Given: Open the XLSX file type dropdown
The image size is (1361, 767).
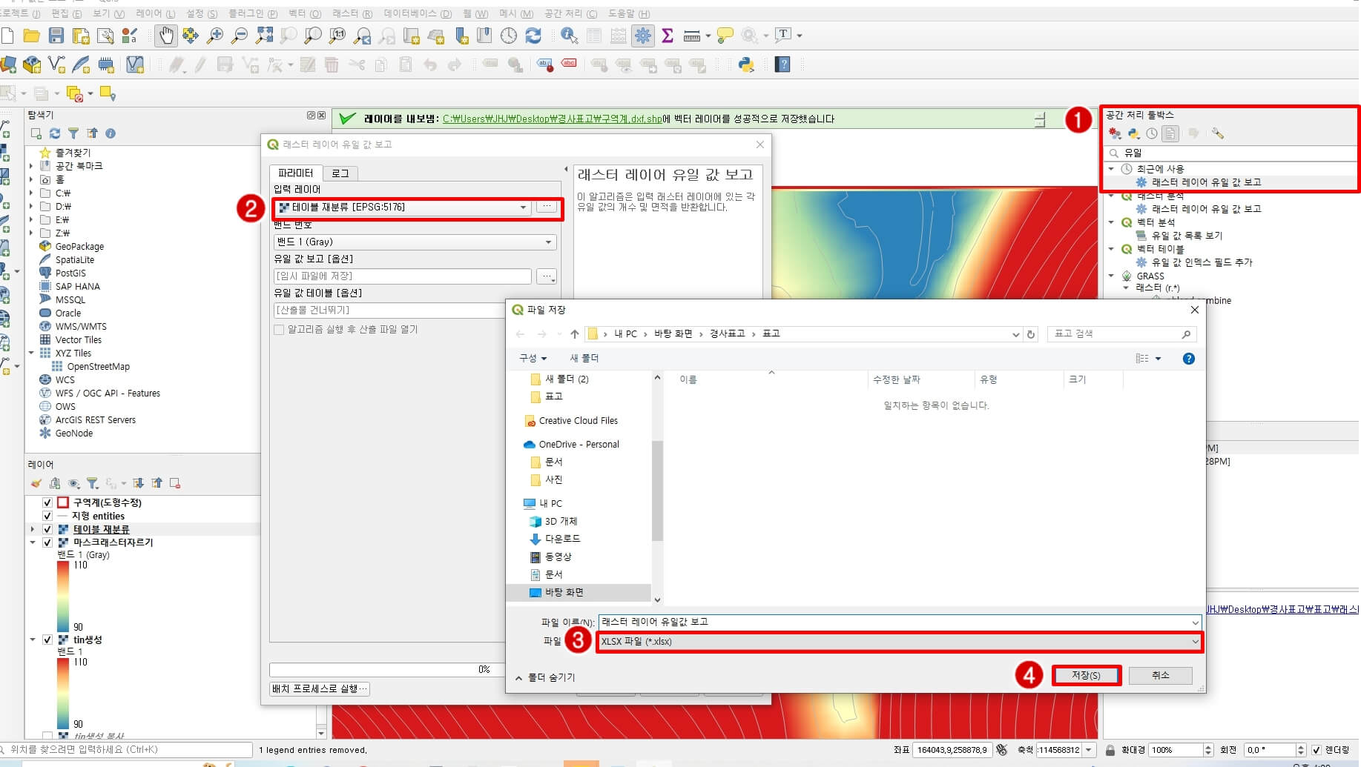Looking at the screenshot, I should pyautogui.click(x=899, y=642).
